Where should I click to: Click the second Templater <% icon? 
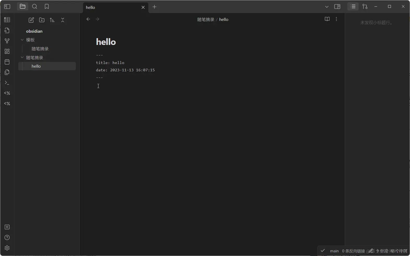(7, 103)
